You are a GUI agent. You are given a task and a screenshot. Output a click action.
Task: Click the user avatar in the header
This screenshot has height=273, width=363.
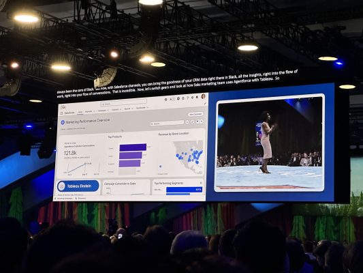[203, 96]
